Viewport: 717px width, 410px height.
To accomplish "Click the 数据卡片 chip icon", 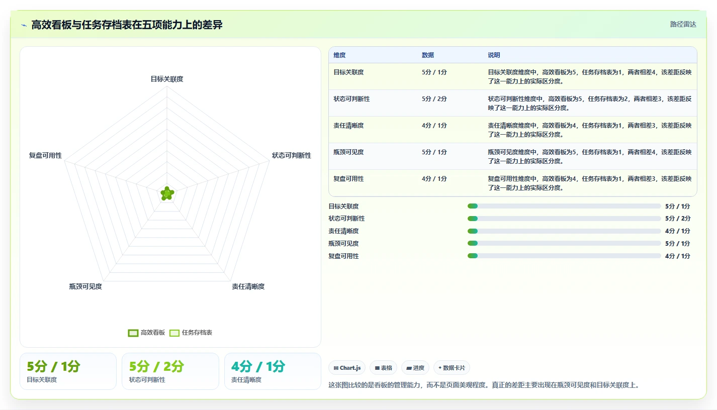I will pyautogui.click(x=440, y=368).
